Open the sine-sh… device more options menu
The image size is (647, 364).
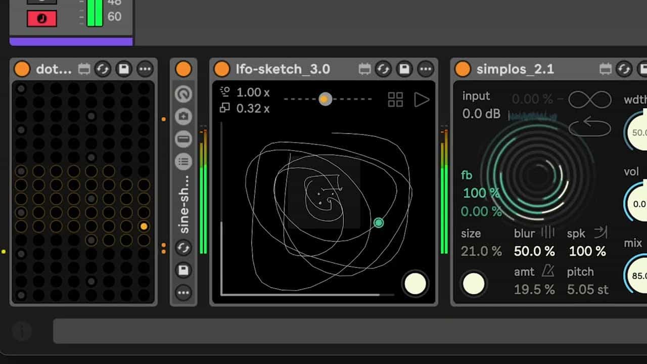[x=183, y=293]
